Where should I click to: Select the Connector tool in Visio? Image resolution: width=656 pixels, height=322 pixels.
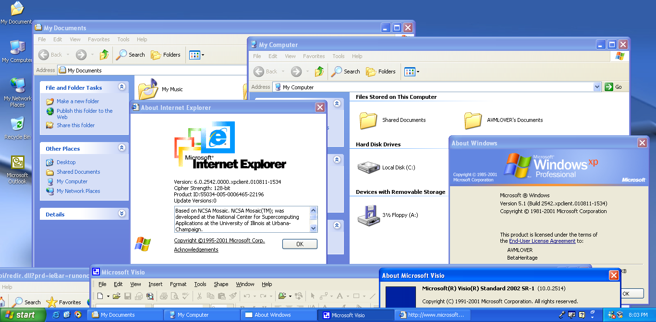(x=324, y=296)
